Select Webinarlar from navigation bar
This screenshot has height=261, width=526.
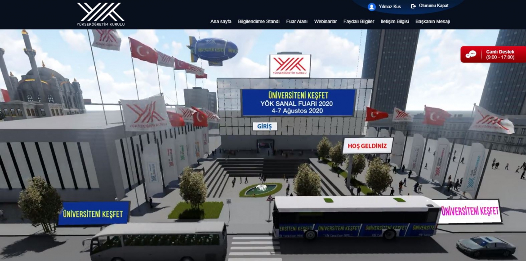pyautogui.click(x=325, y=22)
